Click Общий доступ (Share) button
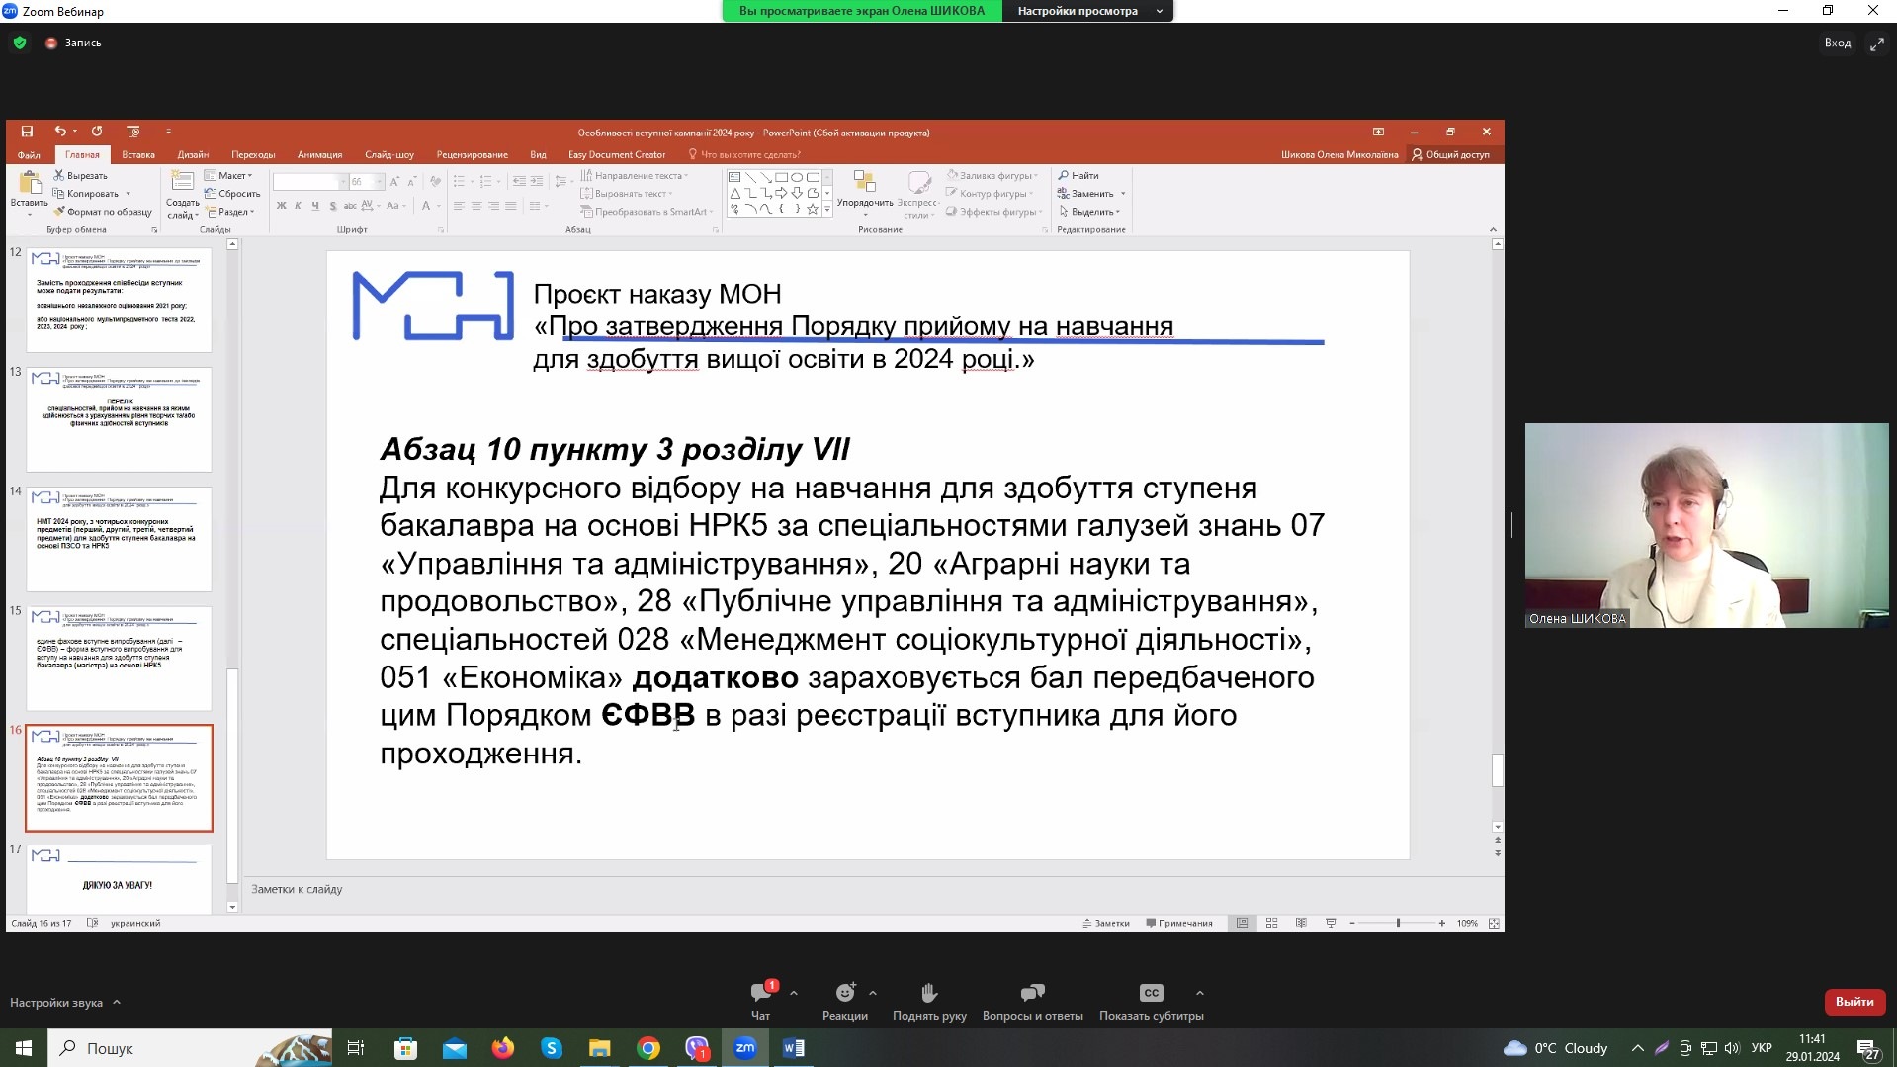 (1450, 155)
